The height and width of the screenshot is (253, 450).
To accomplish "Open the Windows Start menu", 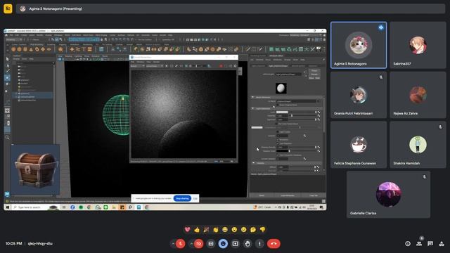I will [x=8, y=207].
